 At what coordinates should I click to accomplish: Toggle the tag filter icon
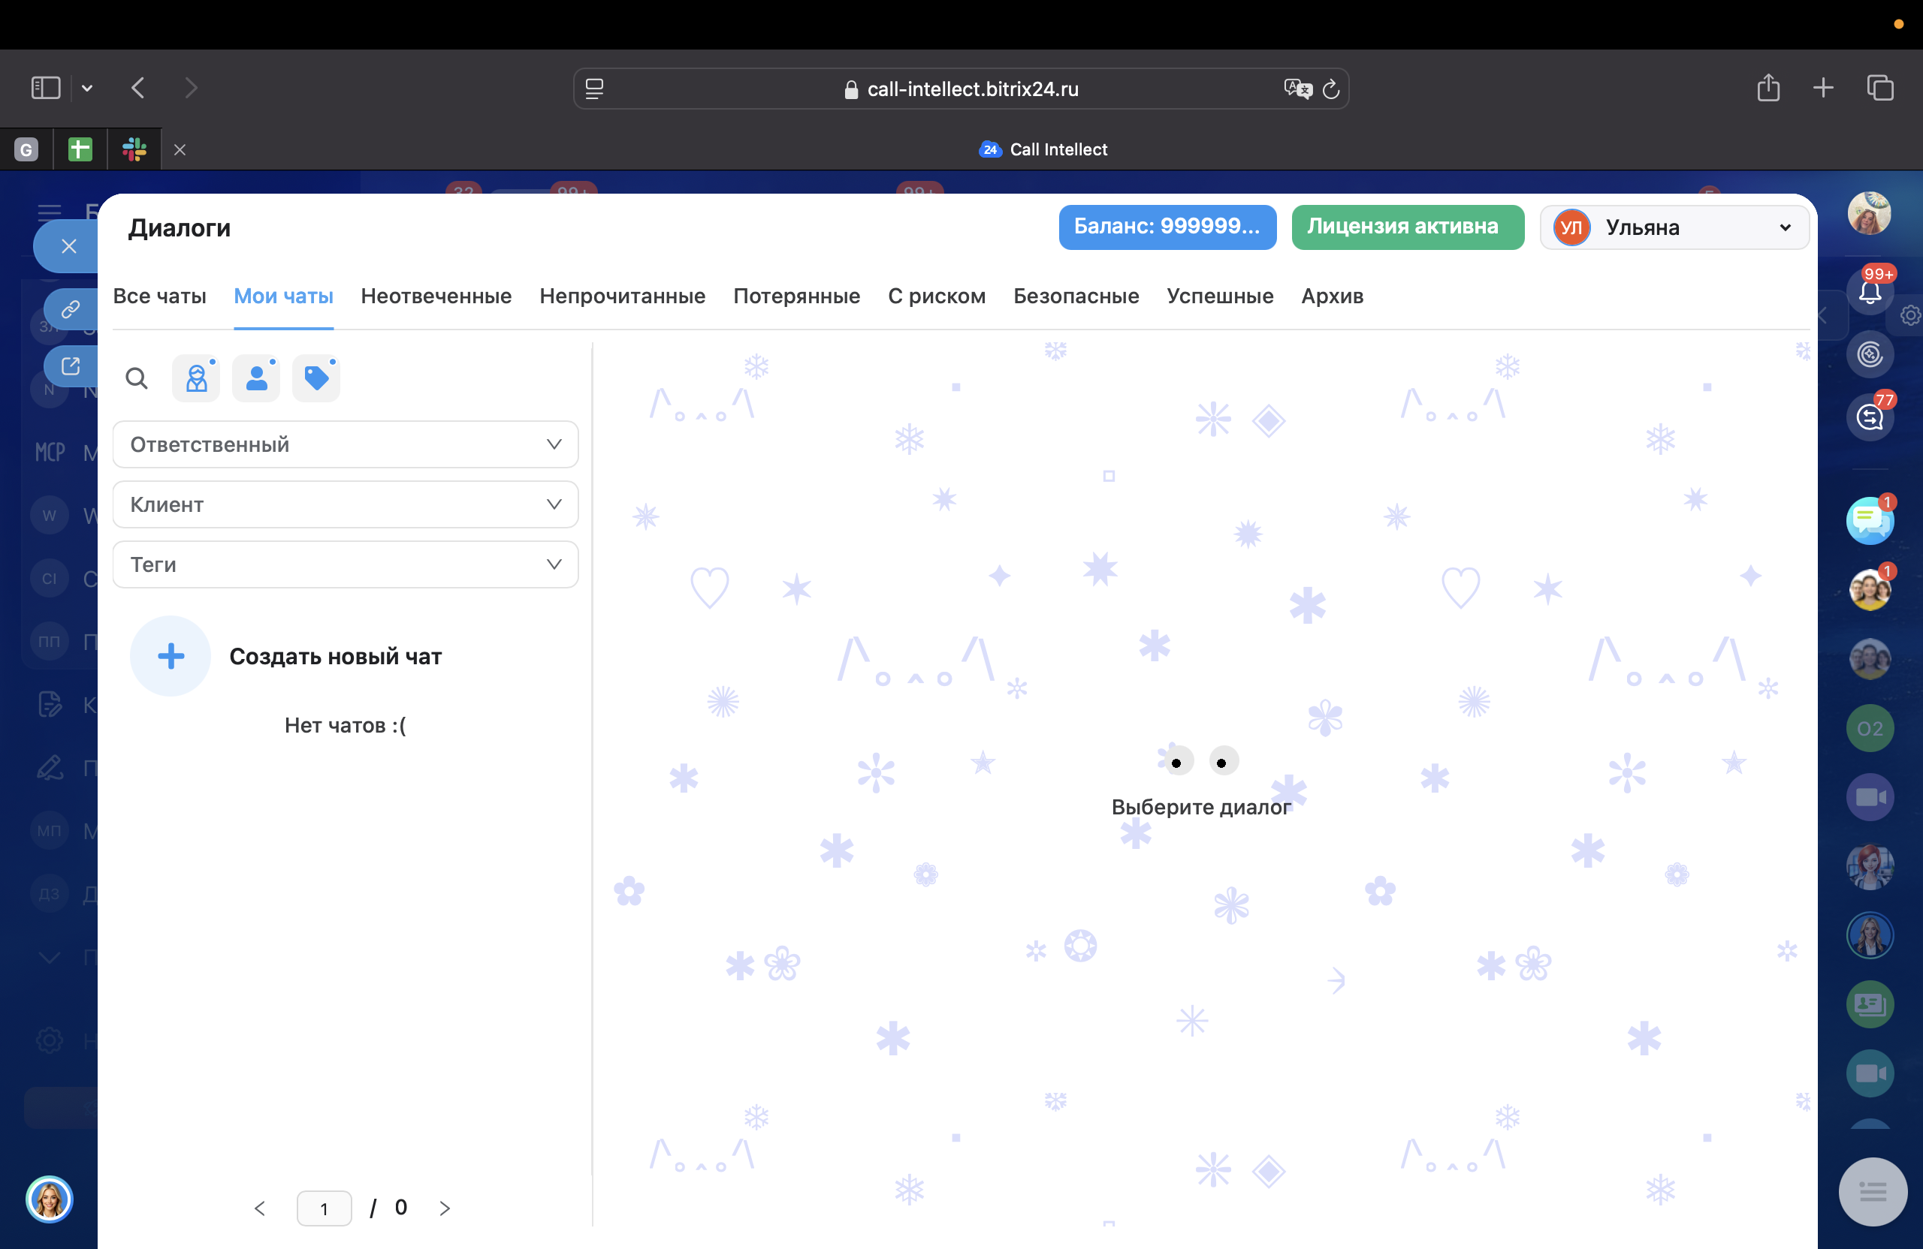(x=316, y=378)
